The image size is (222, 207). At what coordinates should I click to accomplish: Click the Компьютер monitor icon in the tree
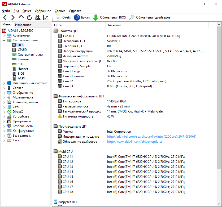click(x=9, y=35)
